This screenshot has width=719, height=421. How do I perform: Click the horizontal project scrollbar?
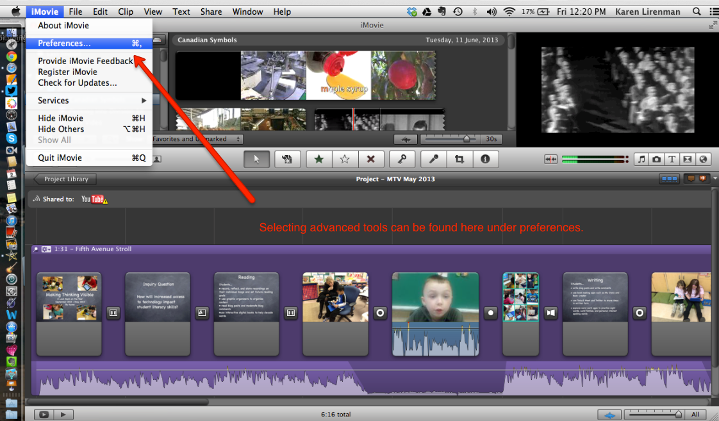(118, 402)
